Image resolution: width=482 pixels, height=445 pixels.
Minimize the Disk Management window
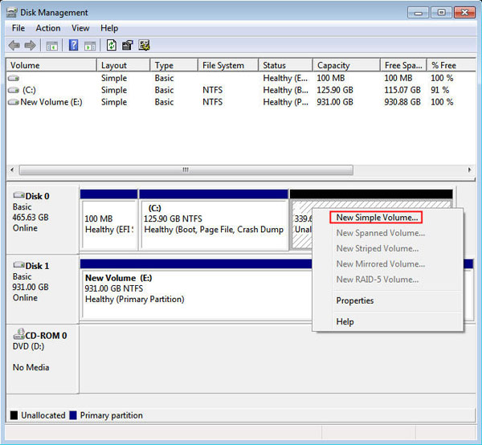coord(418,13)
